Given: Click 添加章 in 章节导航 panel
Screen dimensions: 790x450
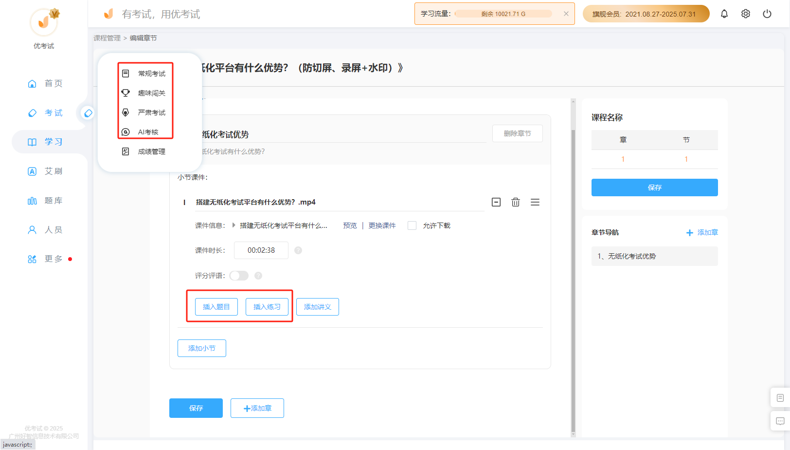Looking at the screenshot, I should pyautogui.click(x=702, y=232).
